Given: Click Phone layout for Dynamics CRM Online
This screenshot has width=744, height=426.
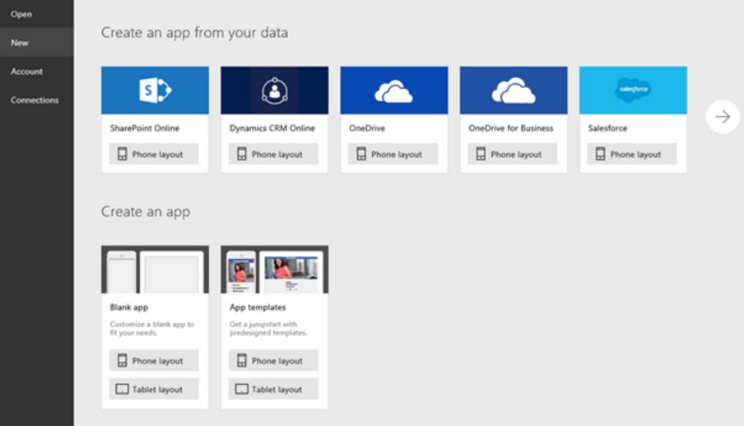Looking at the screenshot, I should click(273, 154).
